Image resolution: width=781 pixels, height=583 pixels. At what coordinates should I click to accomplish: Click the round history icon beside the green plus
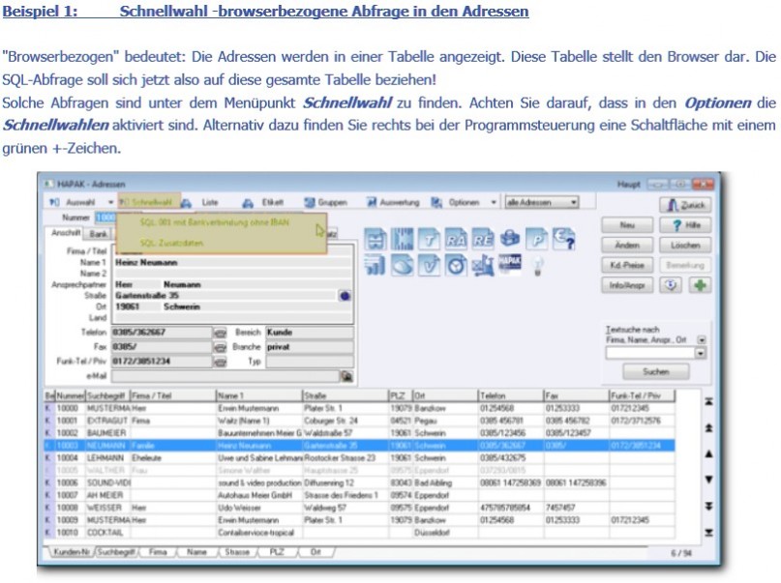point(671,284)
